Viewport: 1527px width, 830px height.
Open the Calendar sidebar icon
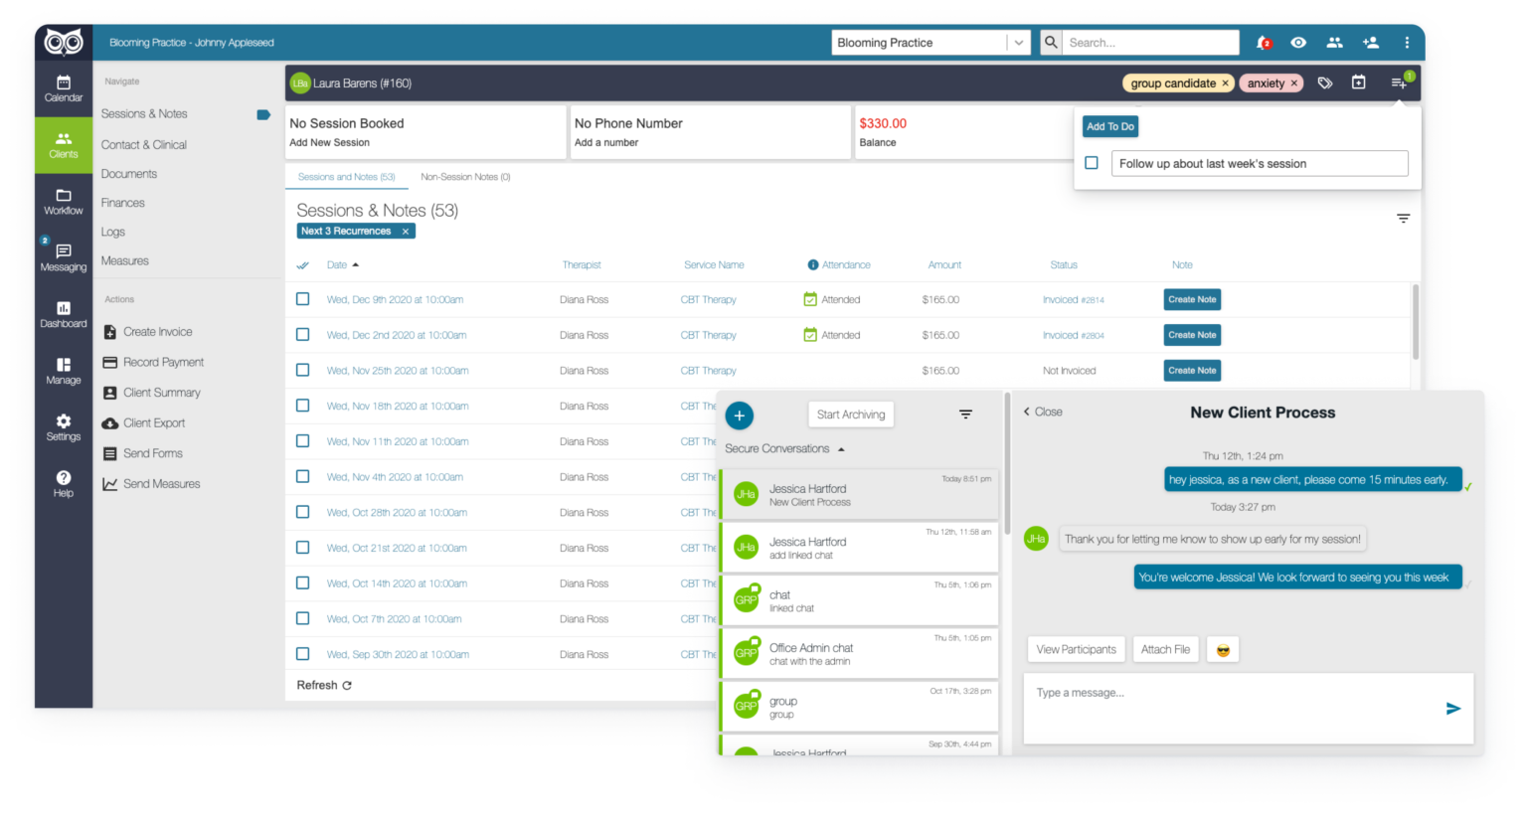[63, 88]
